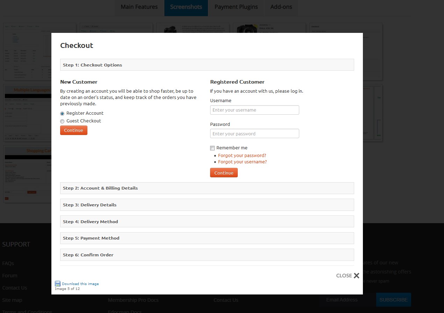Screen dimensions: 444x313
Task: Click into the Password field
Action: [255, 134]
